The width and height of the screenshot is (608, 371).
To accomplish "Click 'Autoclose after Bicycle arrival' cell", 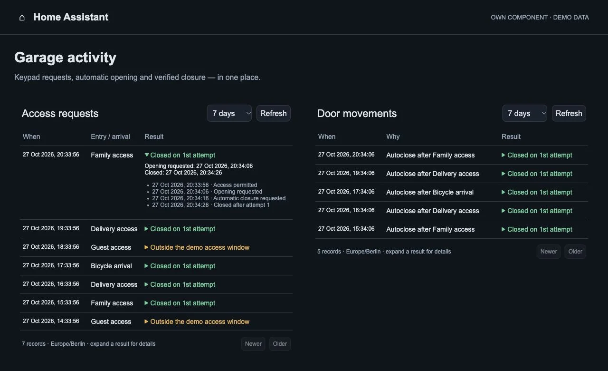I will click(x=430, y=192).
